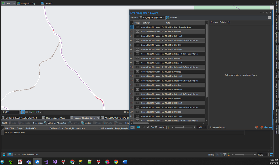Open the map scale 1:5,251 dropdown
Image resolution: width=279 pixels, height=165 pixels.
coord(18,112)
